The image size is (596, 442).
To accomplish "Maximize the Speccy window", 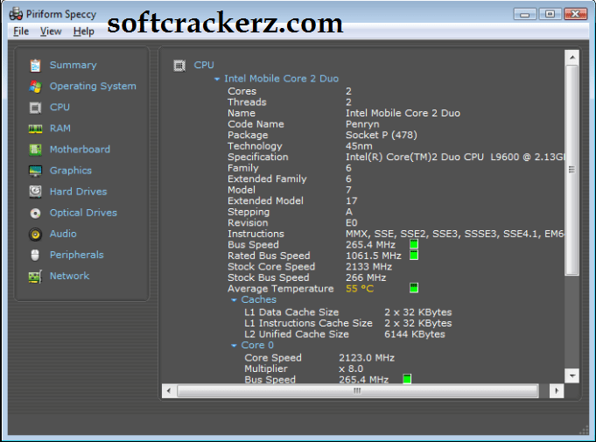I will point(550,15).
